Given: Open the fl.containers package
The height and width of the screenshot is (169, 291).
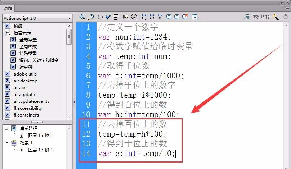Looking at the screenshot, I should pos(26,115).
